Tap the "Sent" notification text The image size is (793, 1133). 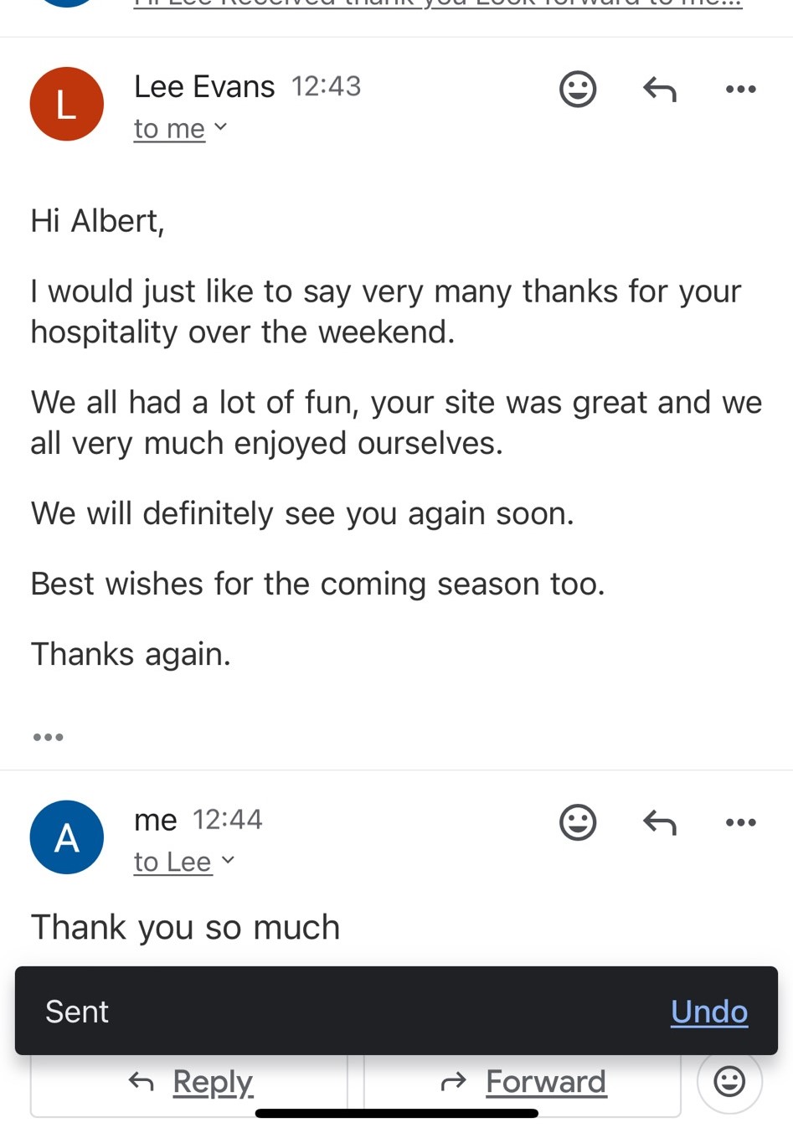77,1012
